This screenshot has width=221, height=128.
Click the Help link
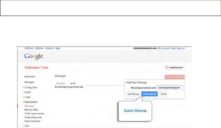pyautogui.click(x=173, y=48)
